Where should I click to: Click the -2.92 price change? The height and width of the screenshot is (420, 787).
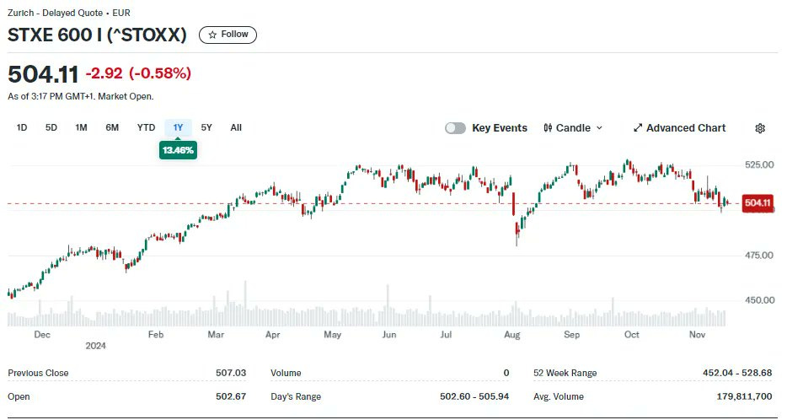pos(104,73)
